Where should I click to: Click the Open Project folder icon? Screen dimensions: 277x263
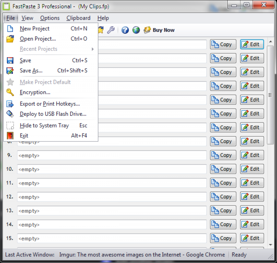click(x=10, y=39)
